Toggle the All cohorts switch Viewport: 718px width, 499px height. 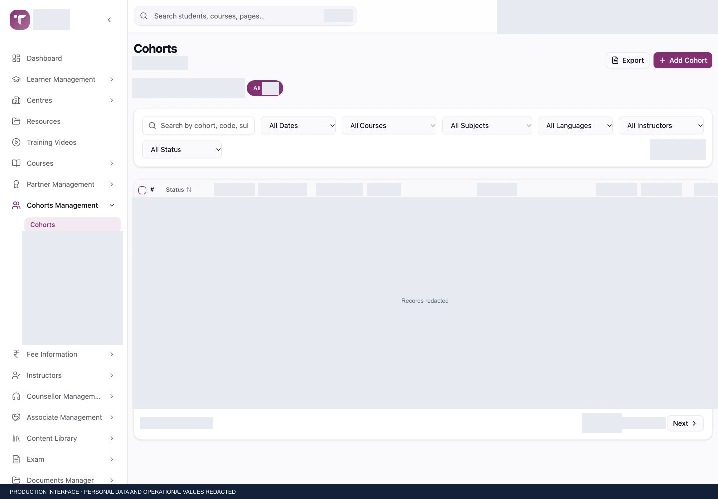pyautogui.click(x=265, y=88)
